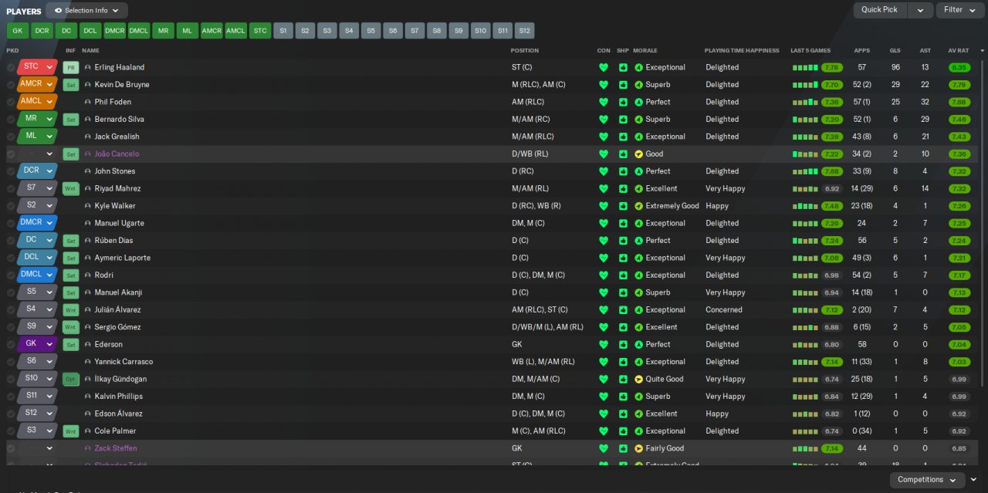Click the eye icon in Selection Info
988x493 pixels.
[x=58, y=11]
